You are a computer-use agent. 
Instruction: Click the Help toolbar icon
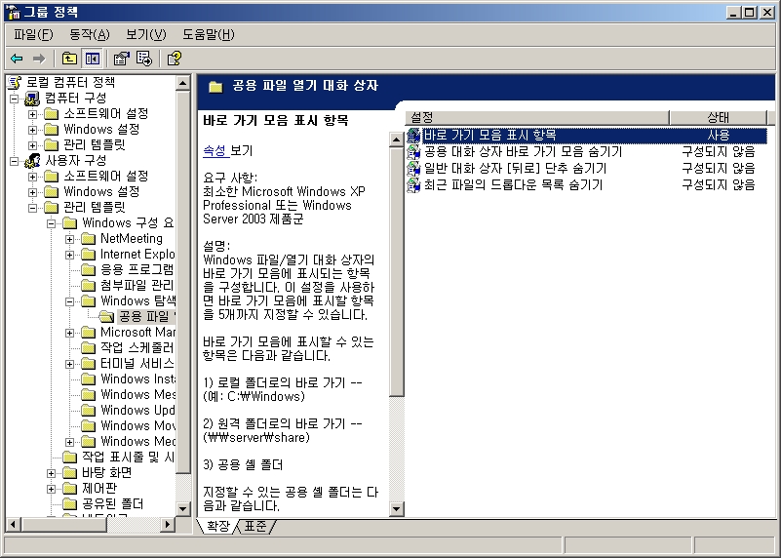[x=174, y=59]
